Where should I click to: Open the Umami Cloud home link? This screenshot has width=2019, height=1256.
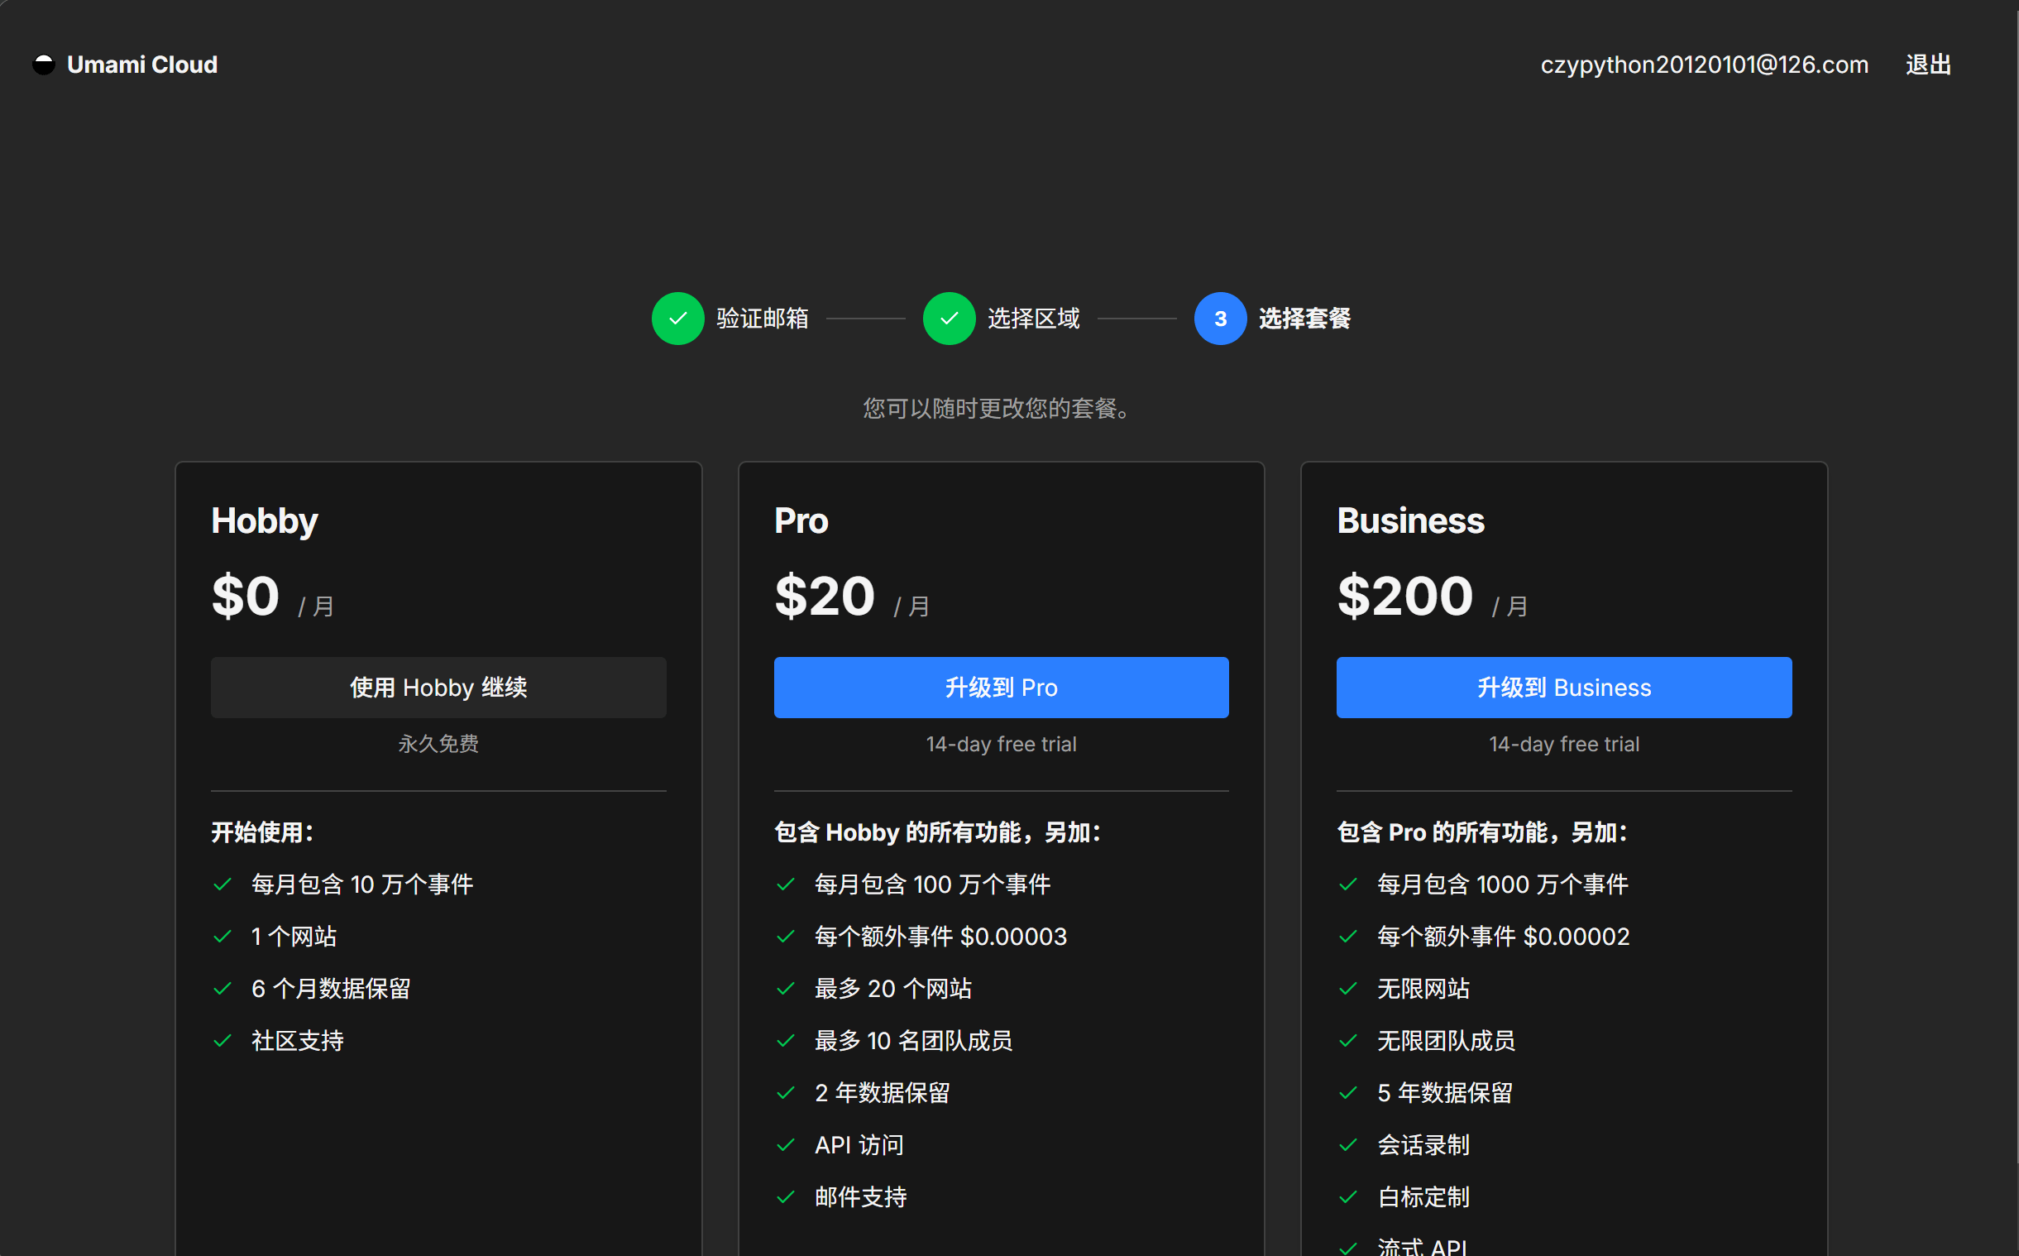126,65
